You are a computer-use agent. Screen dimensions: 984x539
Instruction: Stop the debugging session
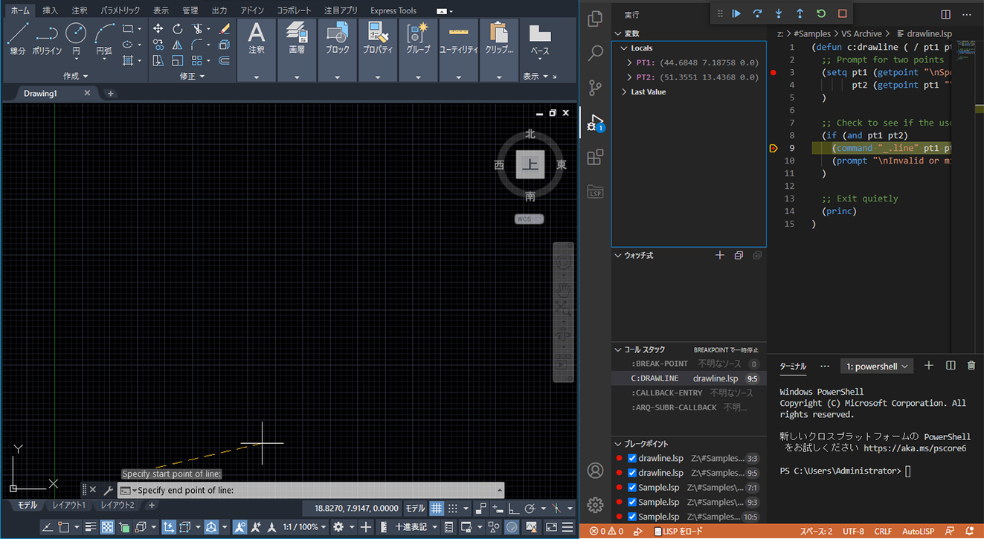842,13
